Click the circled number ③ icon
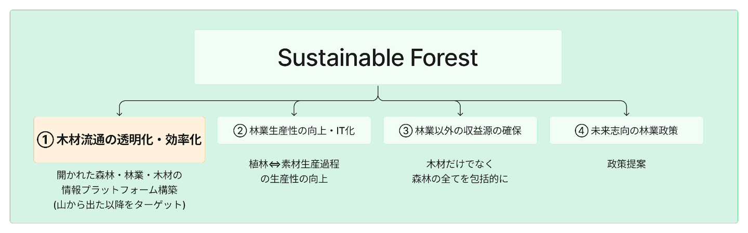This screenshot has width=748, height=233. [x=405, y=131]
